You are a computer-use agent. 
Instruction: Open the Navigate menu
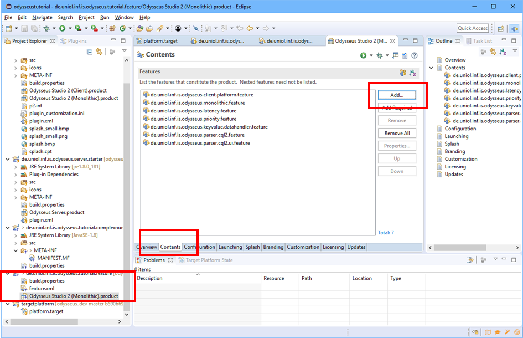[42, 17]
